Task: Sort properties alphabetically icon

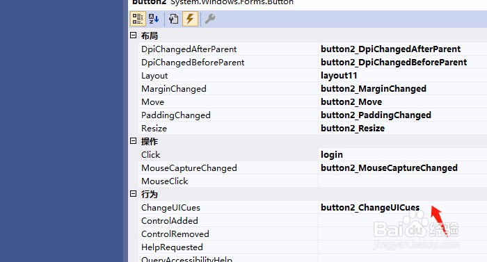Action: click(x=154, y=19)
